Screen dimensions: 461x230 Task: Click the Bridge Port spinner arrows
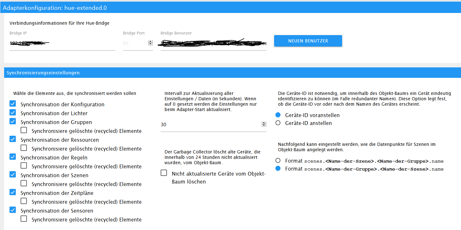[x=151, y=43]
